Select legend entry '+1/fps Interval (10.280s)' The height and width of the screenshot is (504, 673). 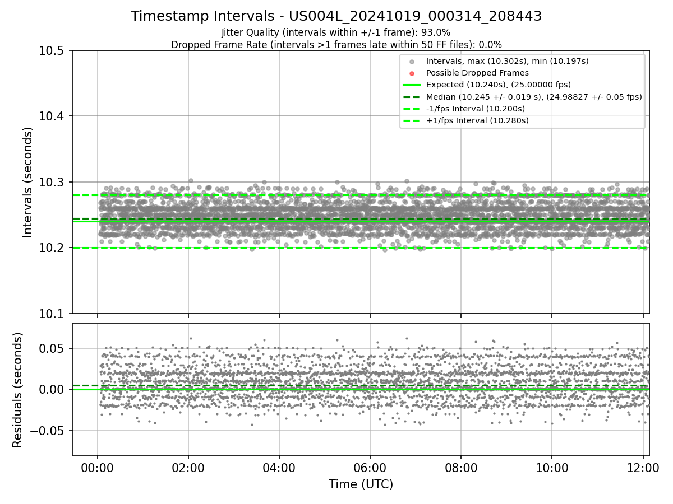pyautogui.click(x=477, y=120)
